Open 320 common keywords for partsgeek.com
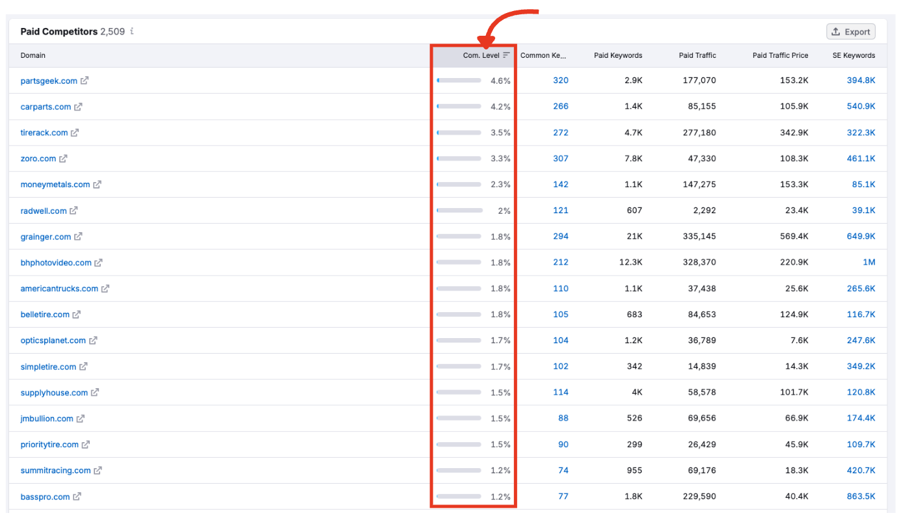This screenshot has height=524, width=903. coord(560,81)
